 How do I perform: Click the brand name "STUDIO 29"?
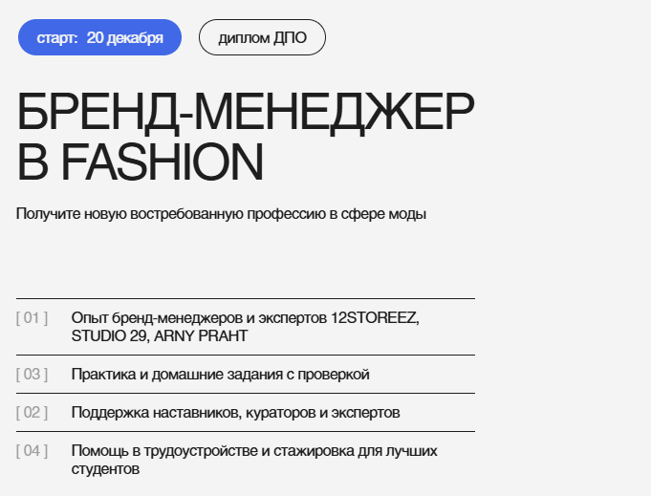coord(104,335)
